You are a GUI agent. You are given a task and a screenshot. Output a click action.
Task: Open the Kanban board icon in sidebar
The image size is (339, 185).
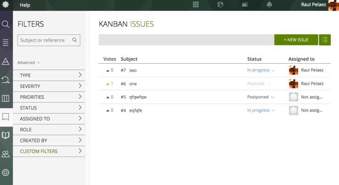pos(6,98)
